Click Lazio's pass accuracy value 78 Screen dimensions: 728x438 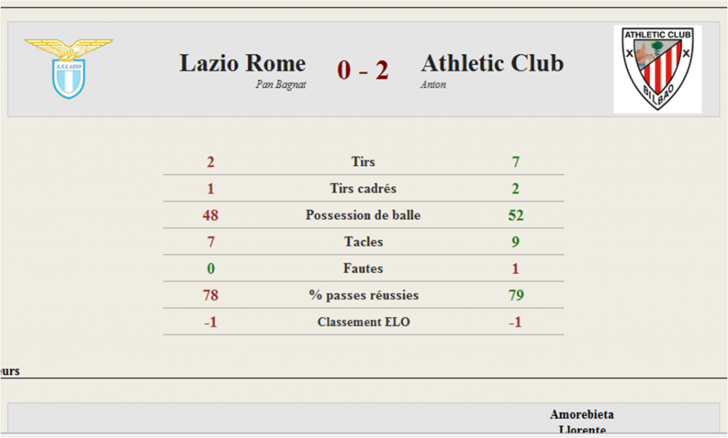pos(210,295)
